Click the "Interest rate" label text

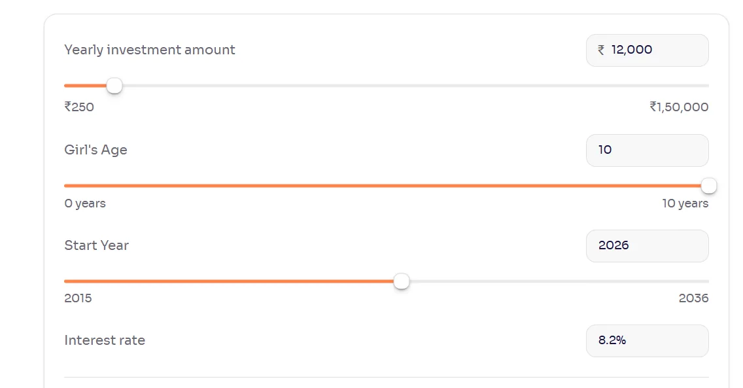[105, 340]
